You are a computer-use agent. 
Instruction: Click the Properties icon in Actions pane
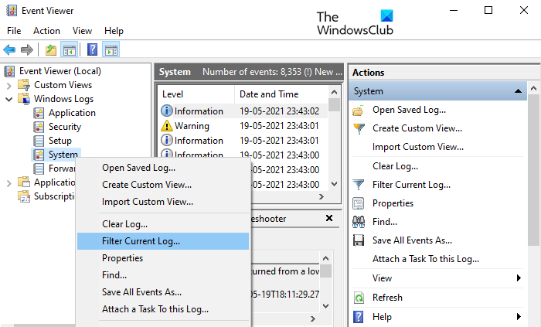[359, 203]
